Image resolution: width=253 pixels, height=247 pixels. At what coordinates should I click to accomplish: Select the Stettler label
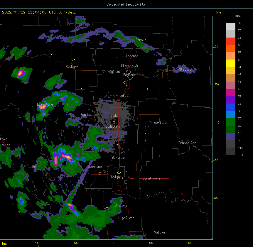(x=186, y=70)
